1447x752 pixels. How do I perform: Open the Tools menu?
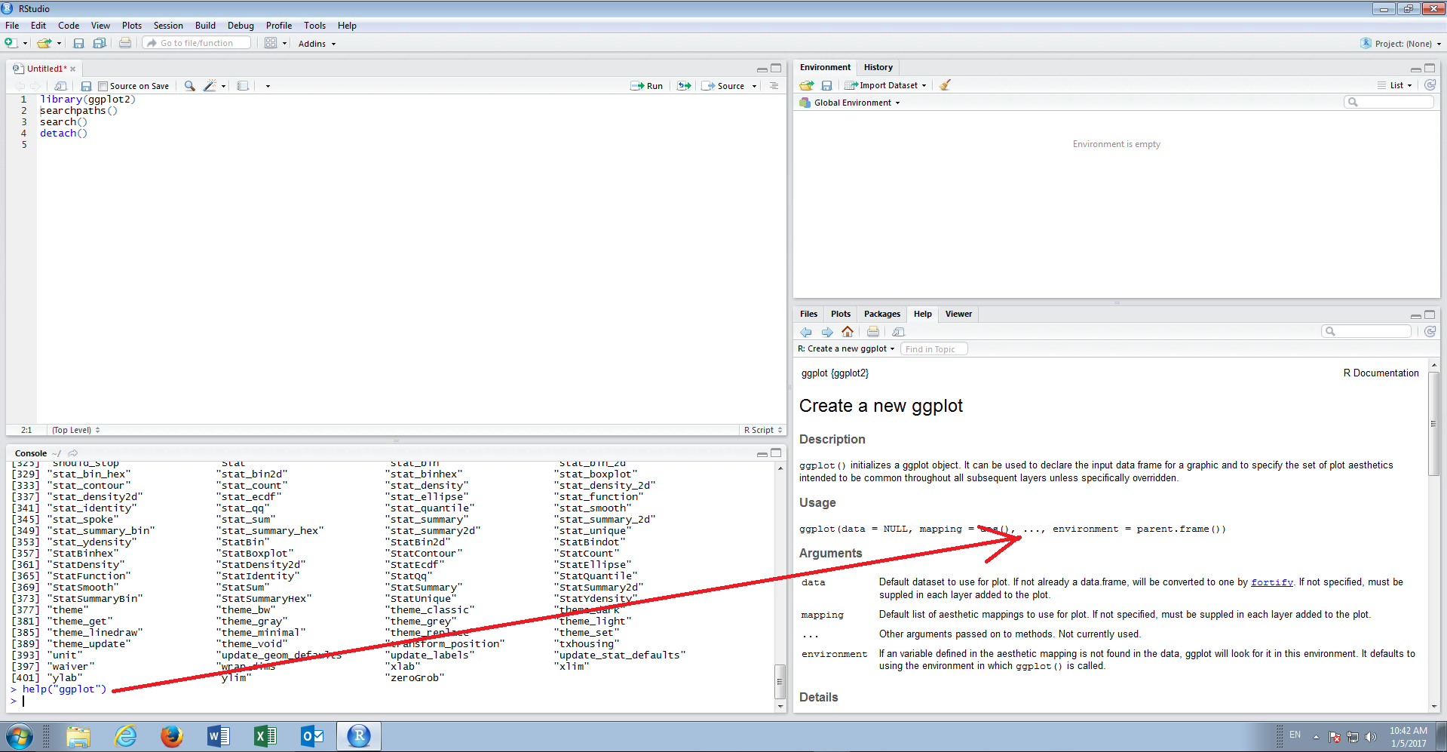[314, 26]
